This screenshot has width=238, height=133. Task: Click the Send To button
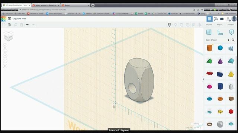[x=231, y=25]
